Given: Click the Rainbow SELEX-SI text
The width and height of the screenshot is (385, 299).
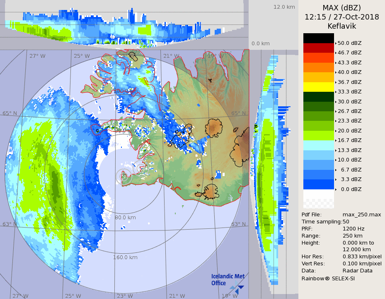Looking at the screenshot, I should click(328, 278).
